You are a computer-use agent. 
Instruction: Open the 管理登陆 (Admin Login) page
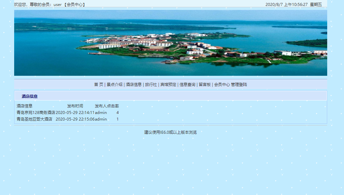[239, 84]
